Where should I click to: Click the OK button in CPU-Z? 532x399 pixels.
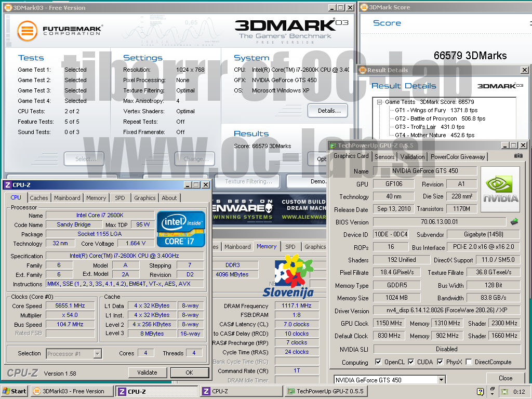(x=189, y=372)
